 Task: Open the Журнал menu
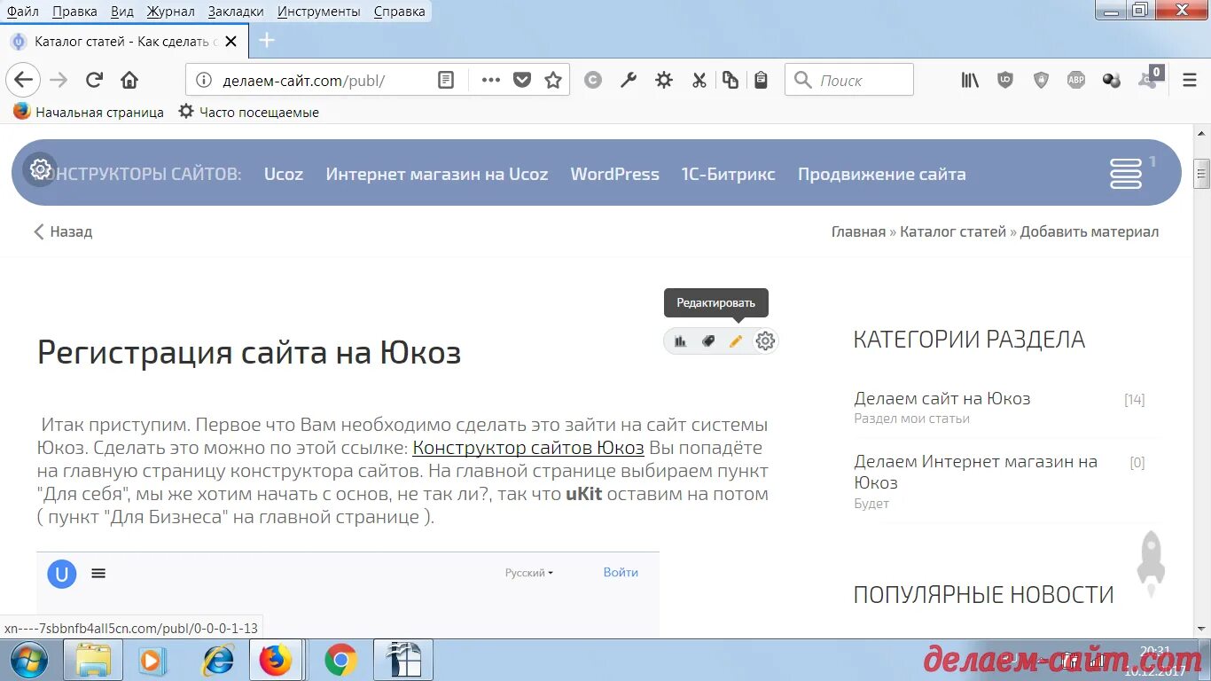170,12
